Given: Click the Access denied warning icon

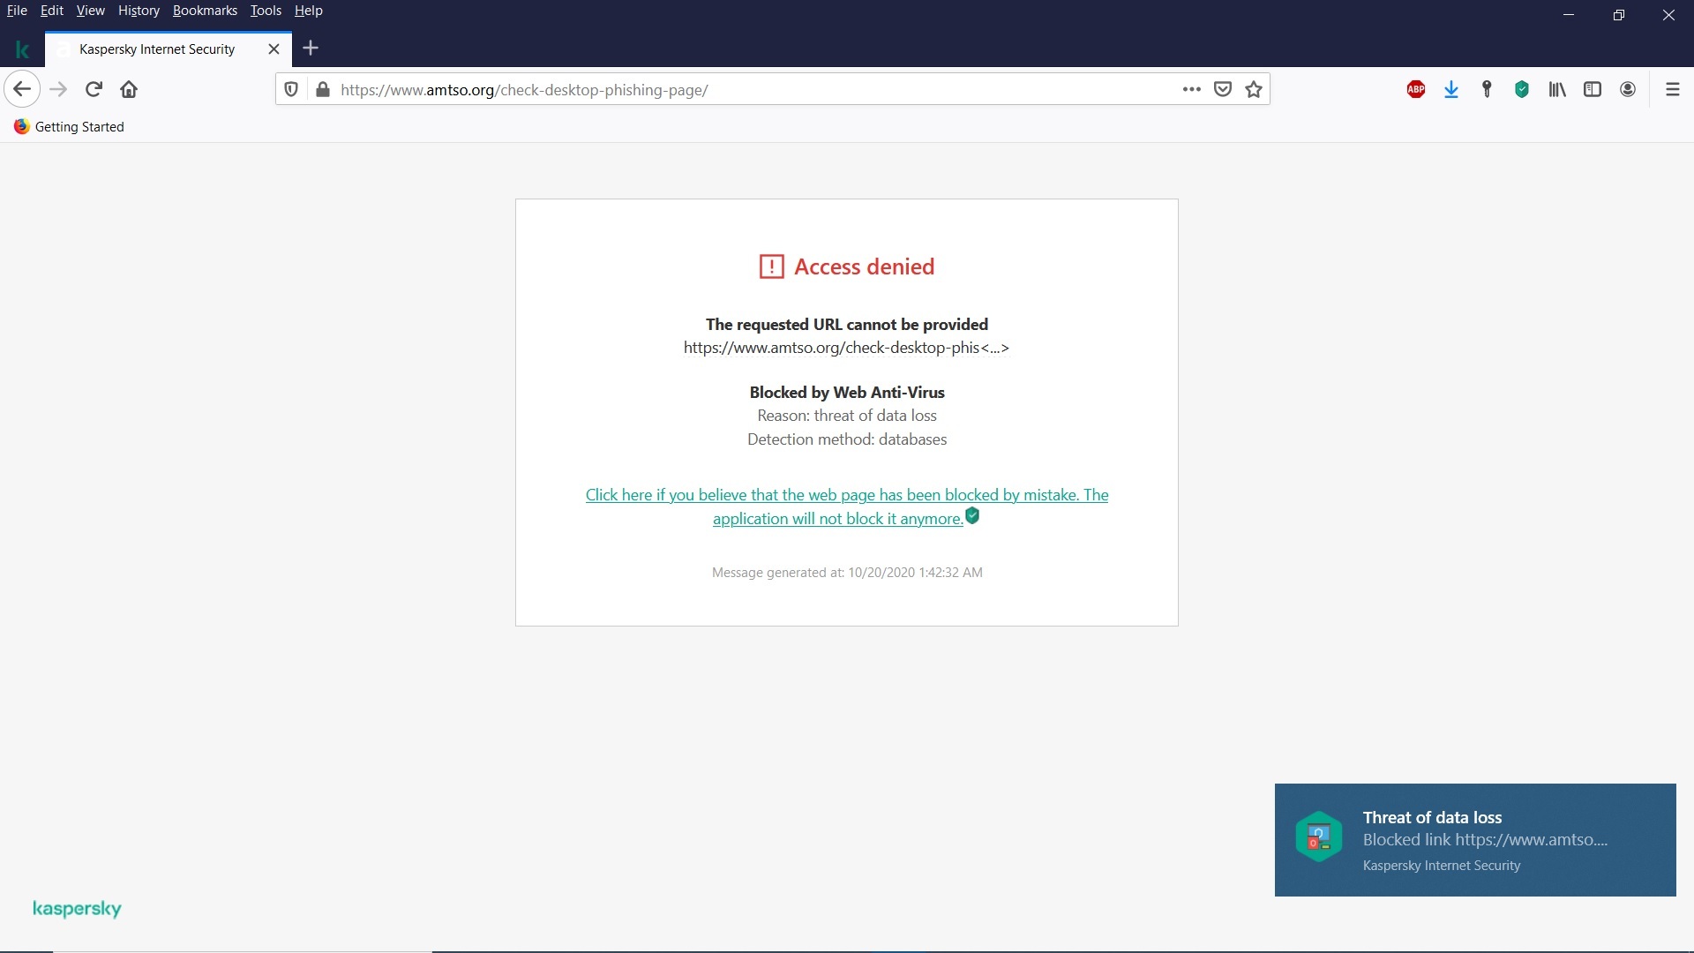Looking at the screenshot, I should coord(771,266).
